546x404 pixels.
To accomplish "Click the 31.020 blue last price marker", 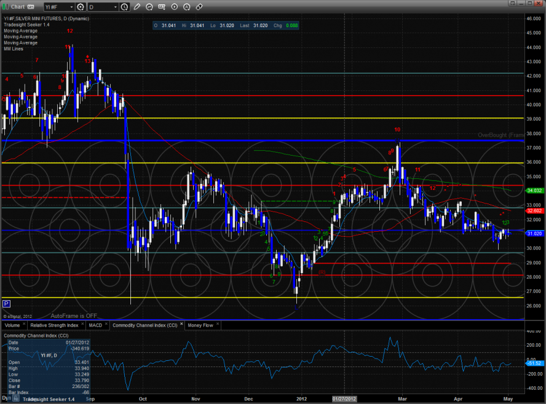I will (534, 233).
